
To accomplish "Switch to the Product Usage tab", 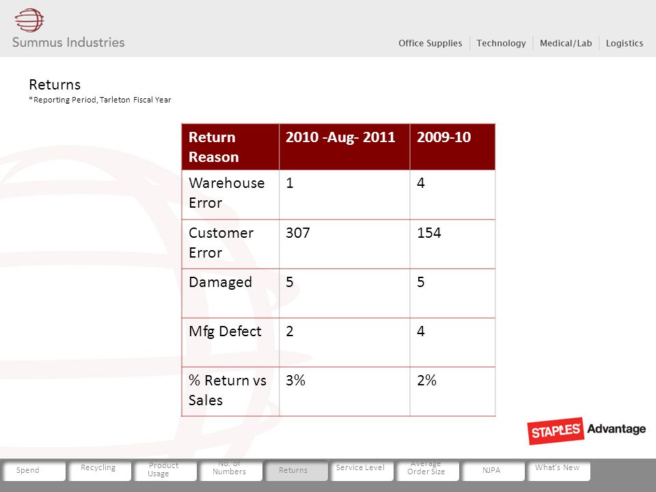I will [165, 471].
